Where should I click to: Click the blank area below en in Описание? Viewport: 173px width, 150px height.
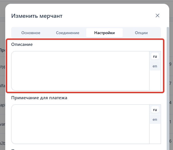point(155,80)
